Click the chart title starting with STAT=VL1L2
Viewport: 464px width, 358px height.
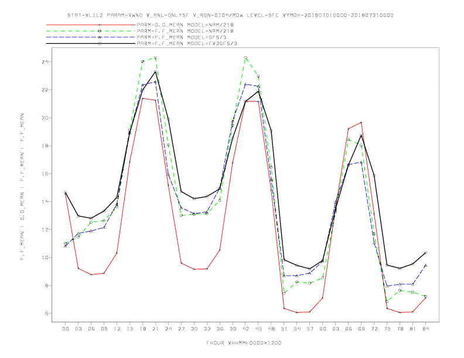point(230,15)
